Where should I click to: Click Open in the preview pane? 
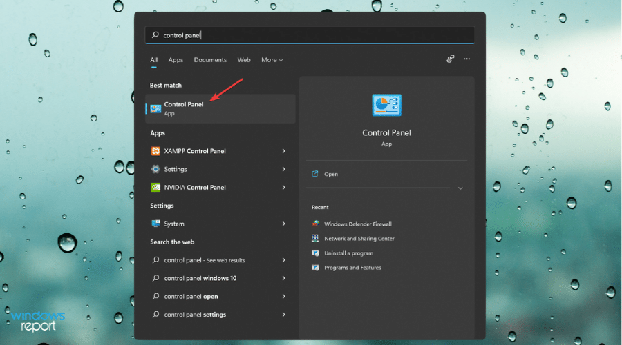click(331, 174)
